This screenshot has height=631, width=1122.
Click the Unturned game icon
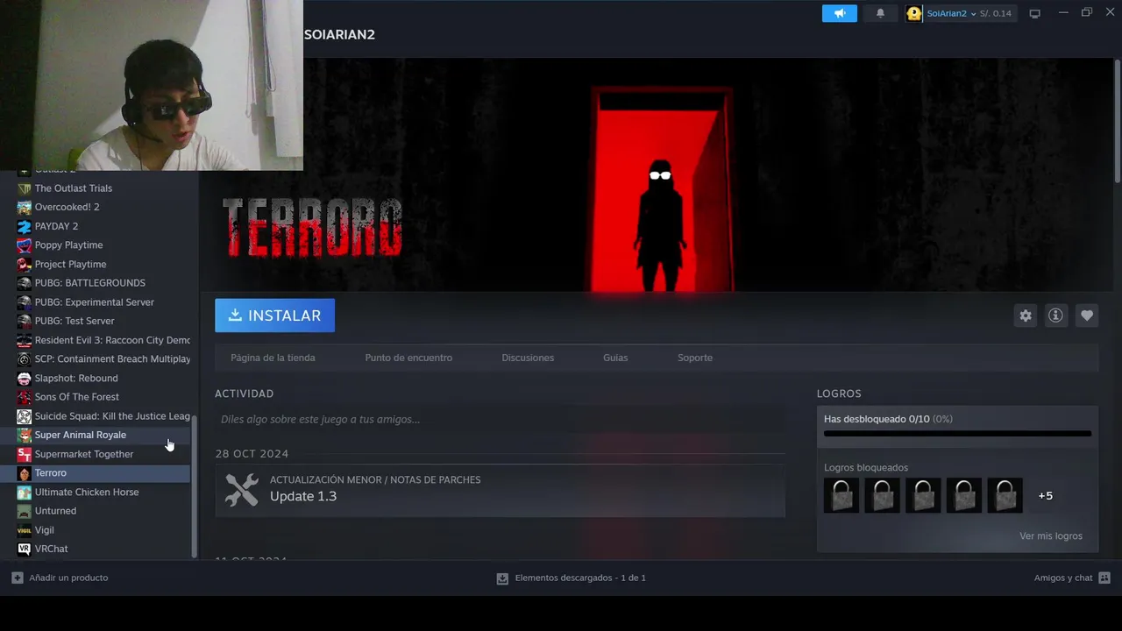pyautogui.click(x=25, y=511)
